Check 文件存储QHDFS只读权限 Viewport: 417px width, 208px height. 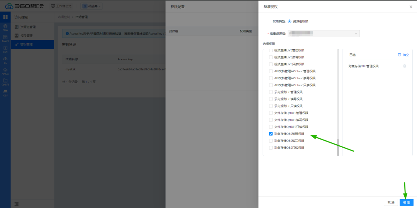[x=271, y=127]
